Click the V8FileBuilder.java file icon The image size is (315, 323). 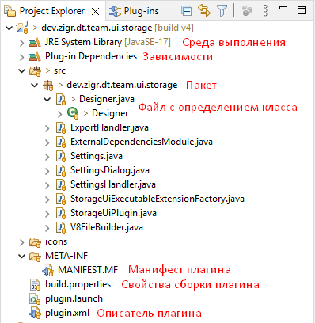point(61,228)
